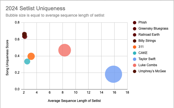Click the Umphrey's McGee legend label
This screenshot has width=174, height=108.
pyautogui.click(x=152, y=71)
